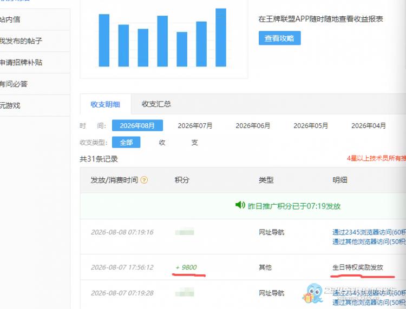The width and height of the screenshot is (406, 309).
Task: Click the help question mark beside 发放/消费时间
Action: [144, 180]
